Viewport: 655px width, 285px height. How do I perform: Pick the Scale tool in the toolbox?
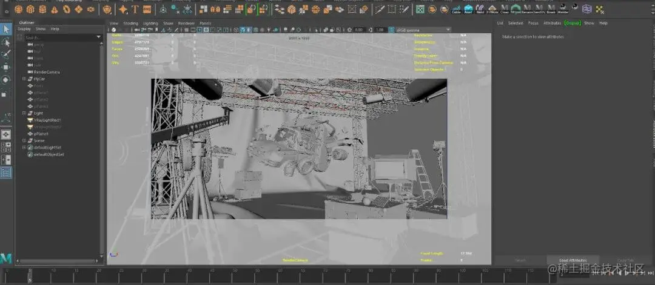click(4, 94)
